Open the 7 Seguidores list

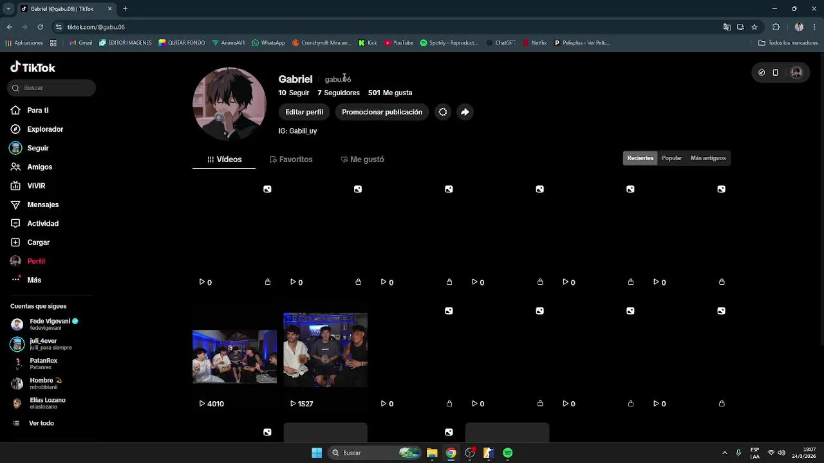click(339, 93)
